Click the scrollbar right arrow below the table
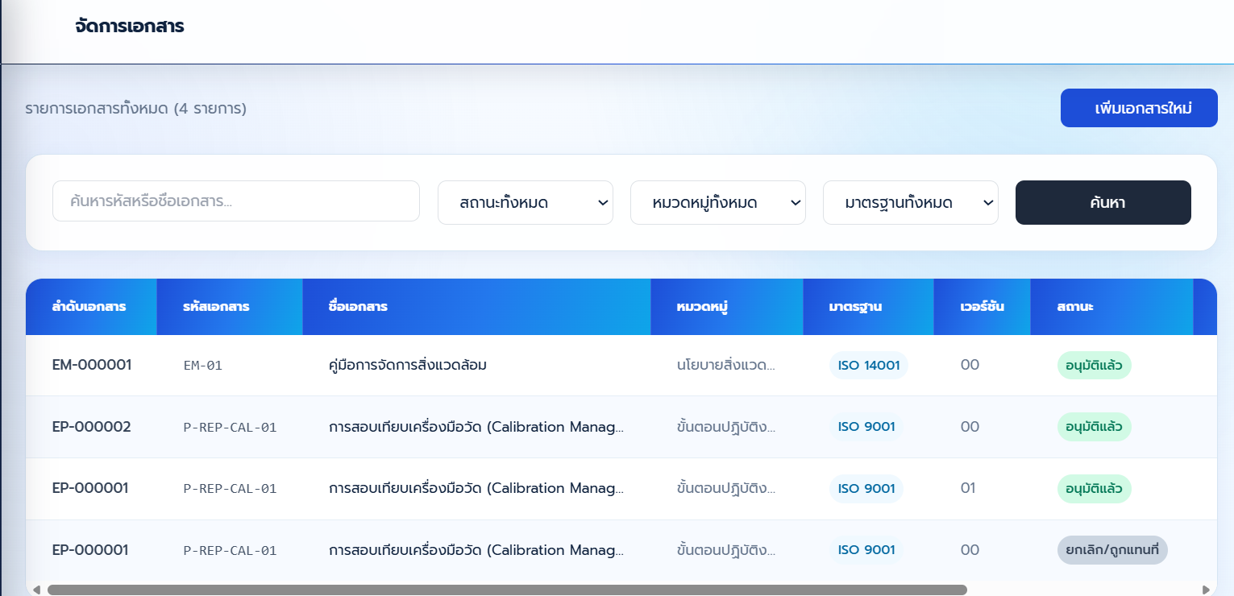The width and height of the screenshot is (1234, 596). pos(1206,590)
